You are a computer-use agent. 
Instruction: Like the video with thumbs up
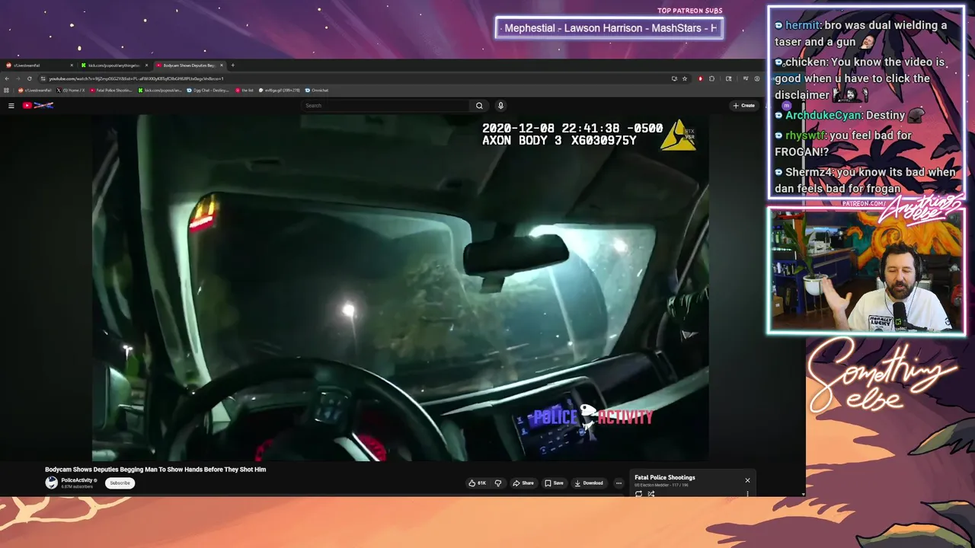coord(477,483)
